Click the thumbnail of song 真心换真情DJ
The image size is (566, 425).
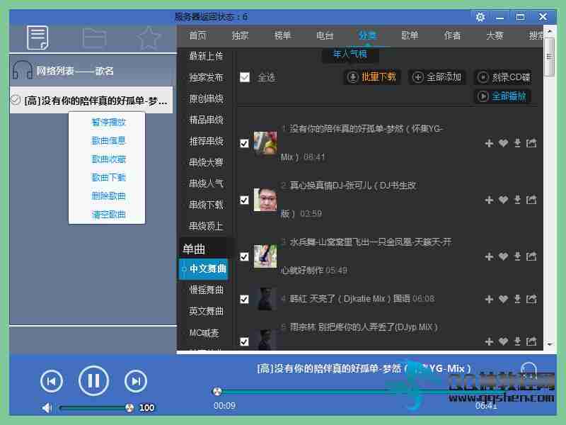point(265,200)
